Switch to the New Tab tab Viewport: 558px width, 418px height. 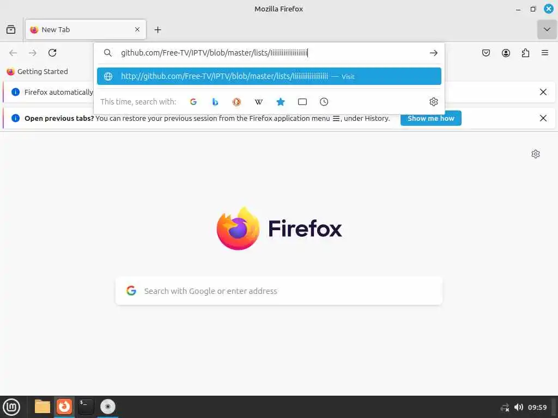pos(86,29)
